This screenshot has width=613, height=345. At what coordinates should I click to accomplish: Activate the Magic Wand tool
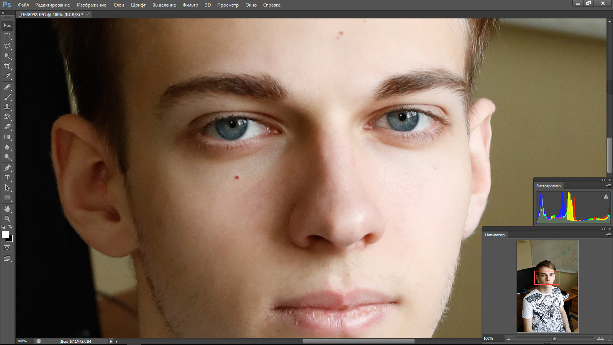pyautogui.click(x=7, y=56)
